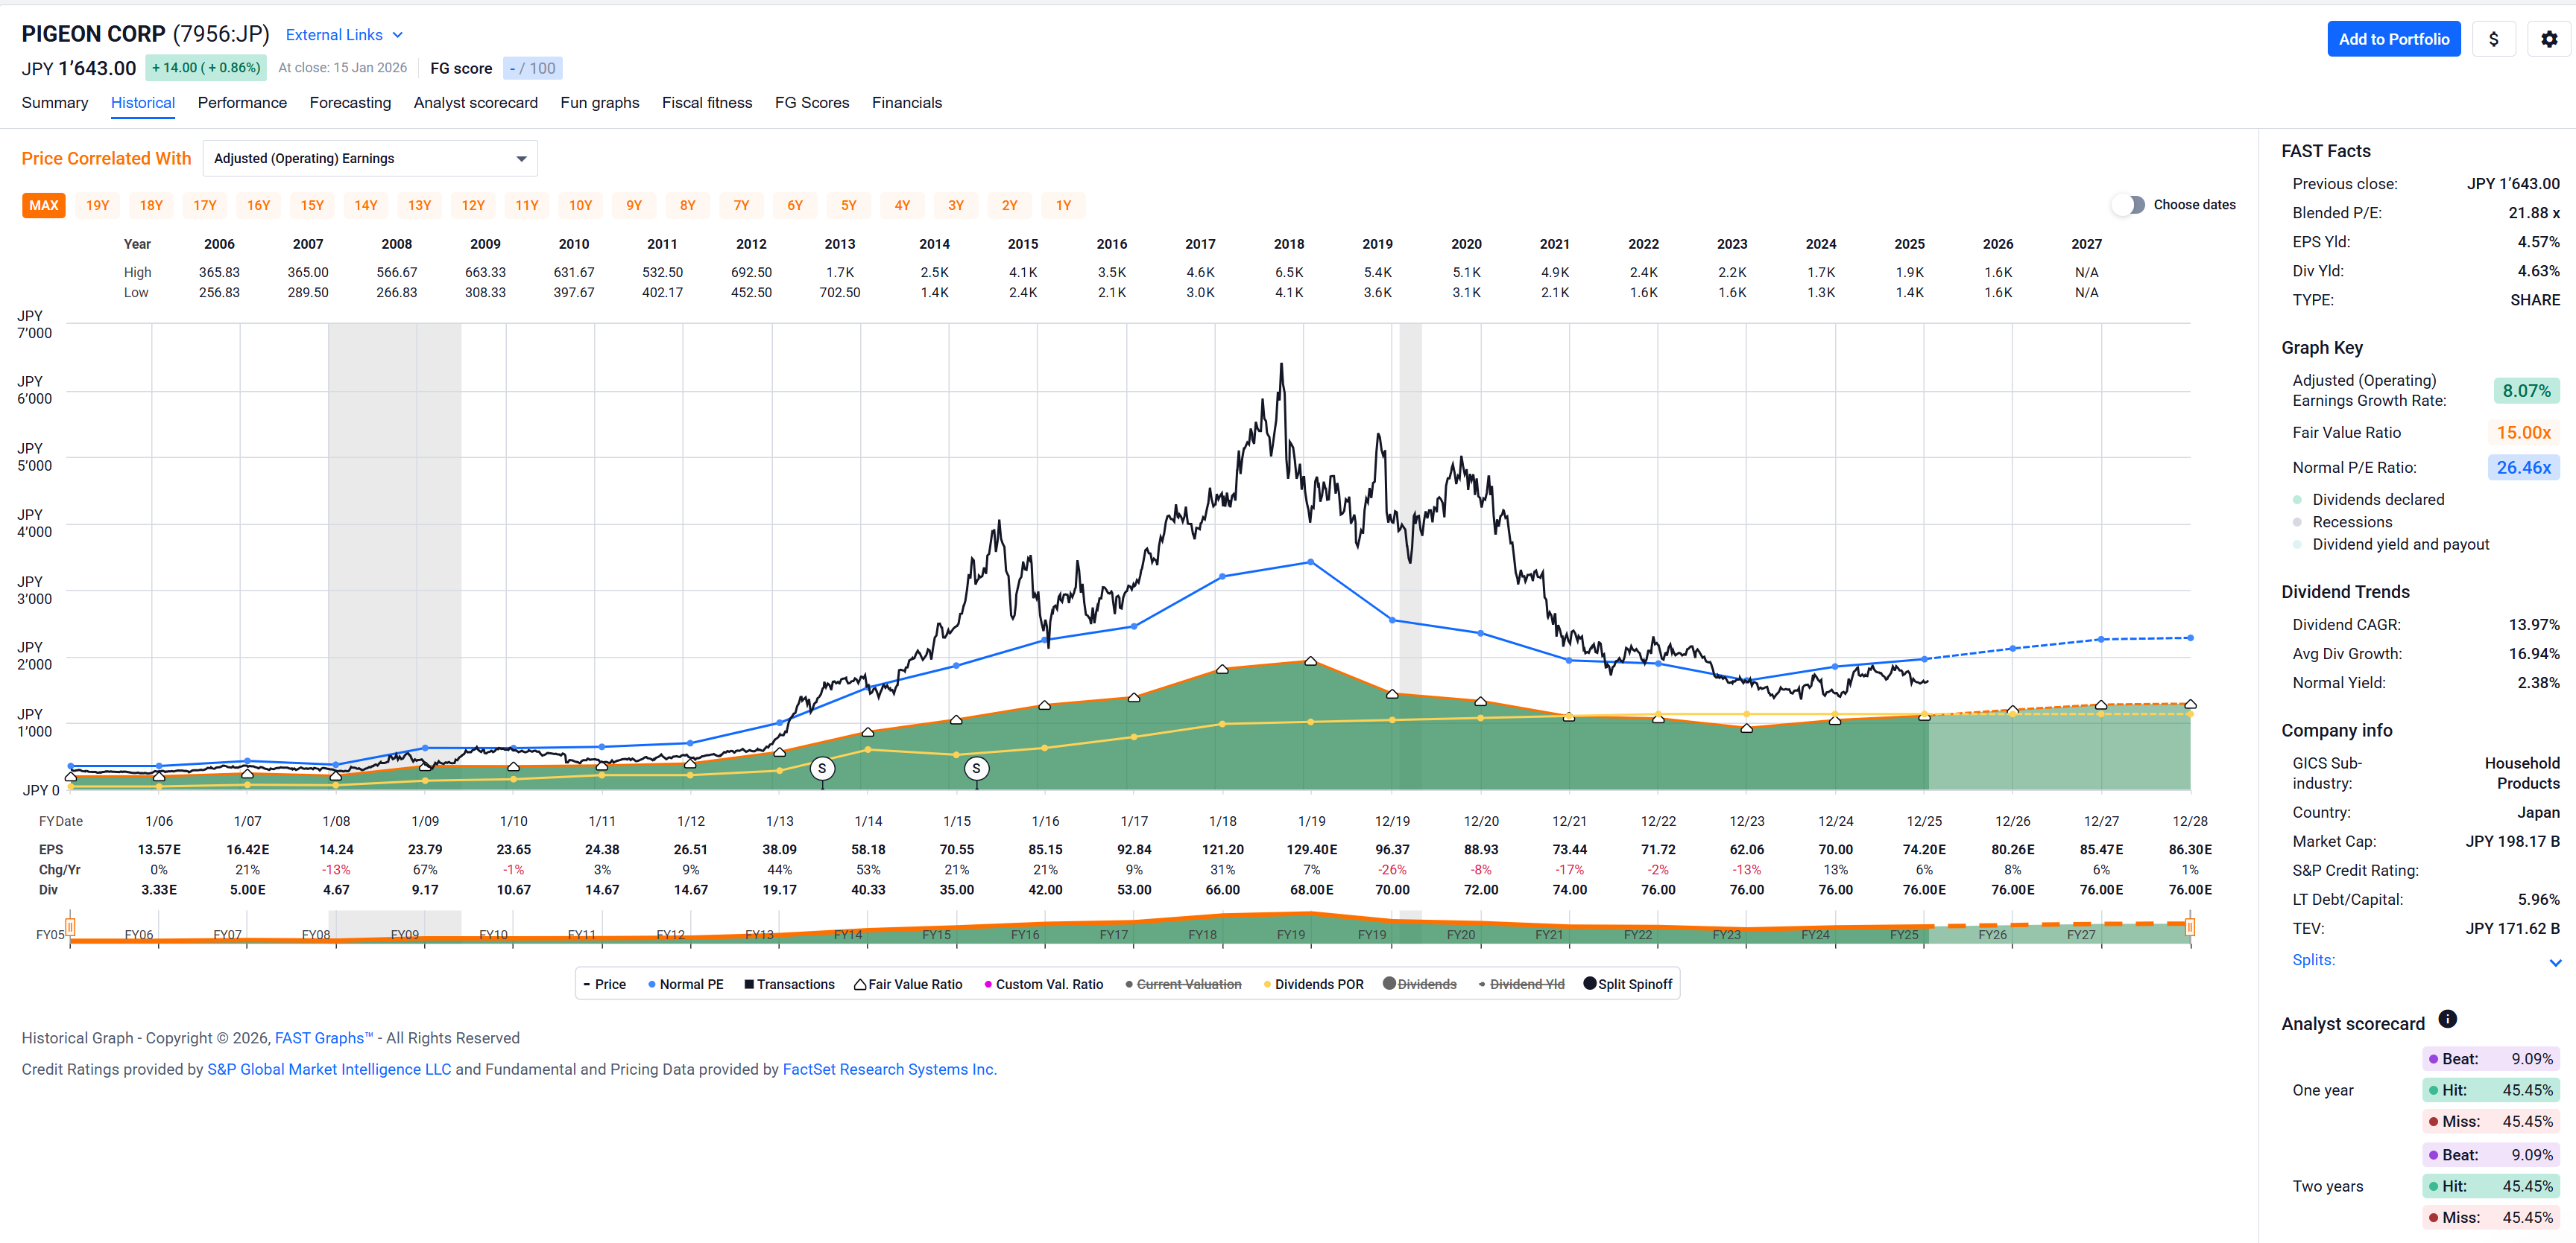2576x1243 pixels.
Task: Click Add to Portfolio button
Action: (2393, 39)
